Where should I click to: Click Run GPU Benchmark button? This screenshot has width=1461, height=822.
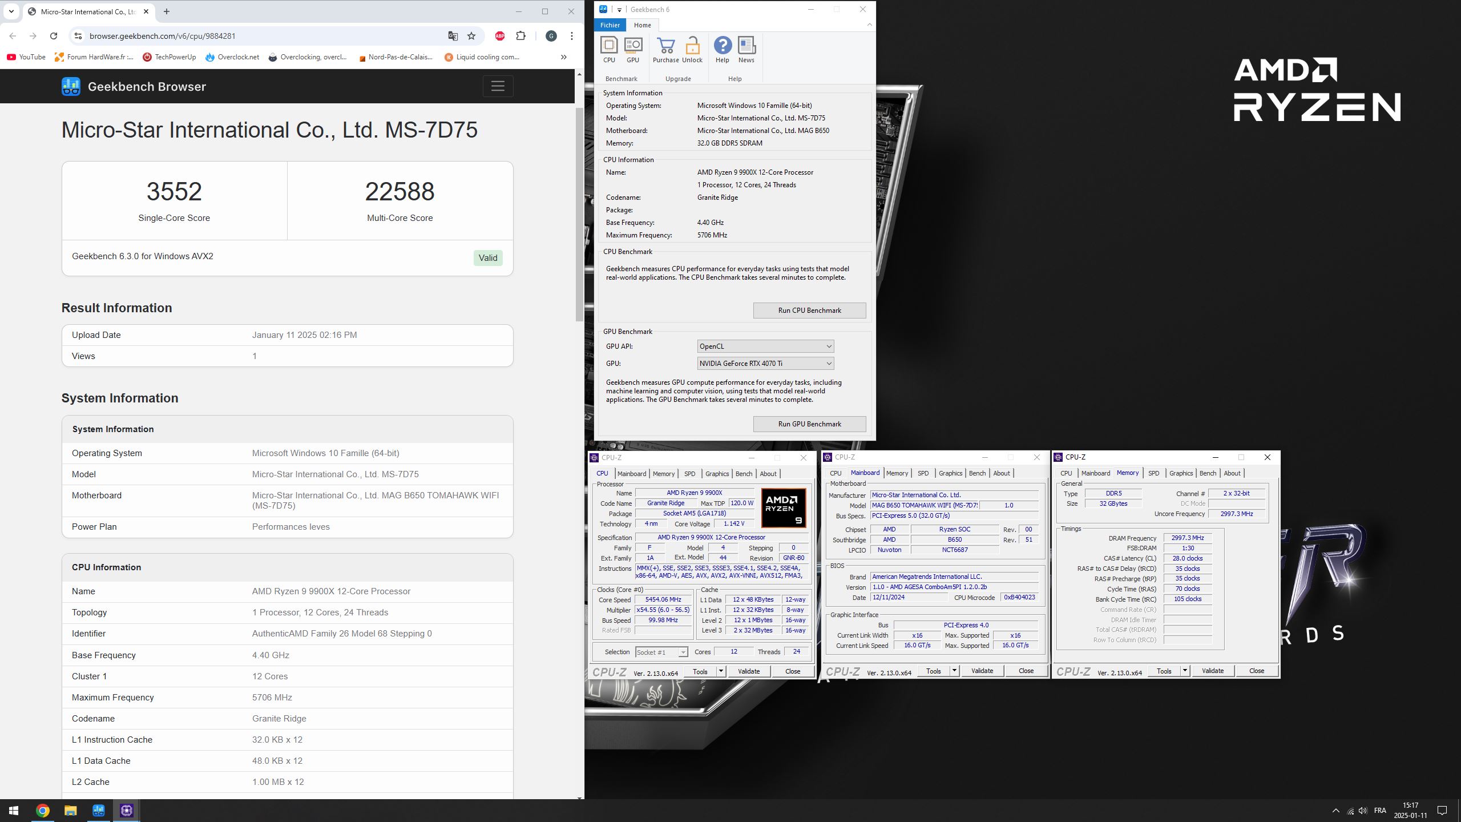809,424
